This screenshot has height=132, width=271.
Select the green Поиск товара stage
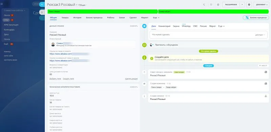[x=103, y=12]
